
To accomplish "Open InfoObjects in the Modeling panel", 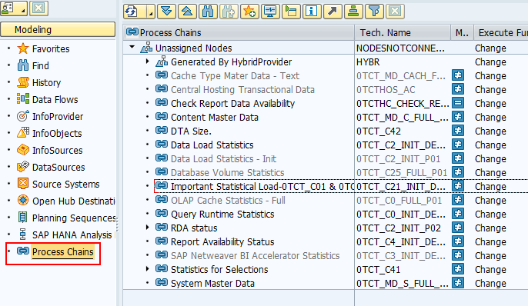I will (x=57, y=134).
